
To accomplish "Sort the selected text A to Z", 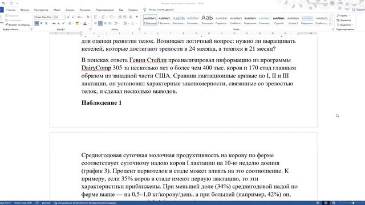I will point(131,17).
